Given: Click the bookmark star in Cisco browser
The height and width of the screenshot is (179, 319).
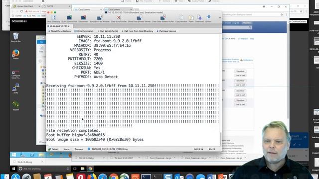Looking at the screenshot, I should 282,14.
